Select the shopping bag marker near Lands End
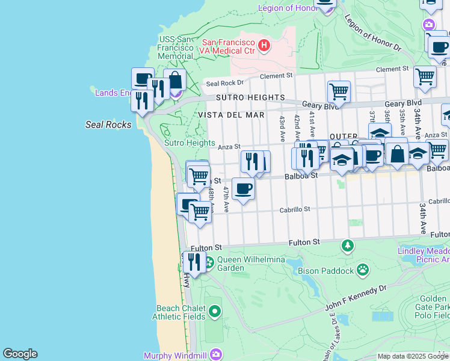The width and height of the screenshot is (450, 361). [x=174, y=80]
